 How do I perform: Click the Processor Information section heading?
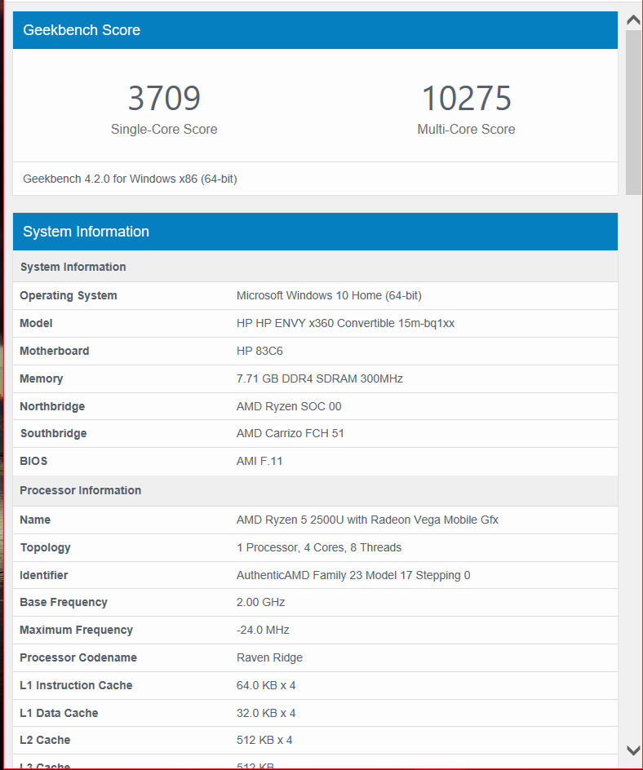[x=80, y=490]
